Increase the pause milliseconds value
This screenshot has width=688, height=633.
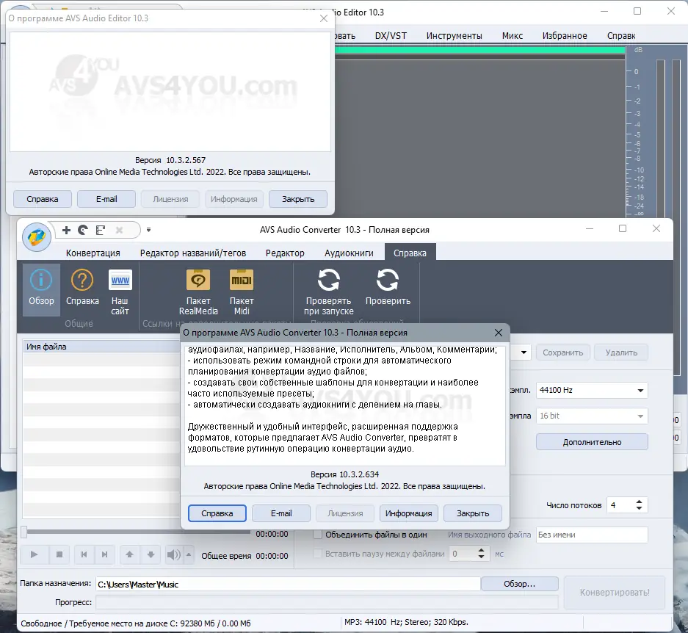click(482, 551)
